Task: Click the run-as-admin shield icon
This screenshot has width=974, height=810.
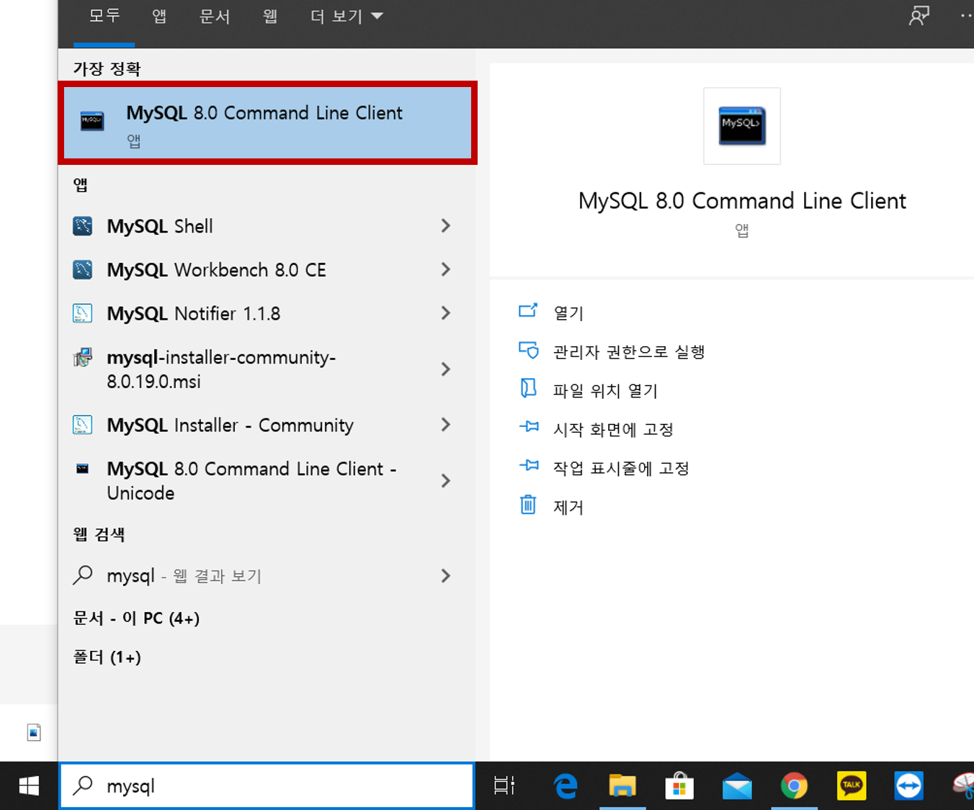Action: pyautogui.click(x=529, y=350)
